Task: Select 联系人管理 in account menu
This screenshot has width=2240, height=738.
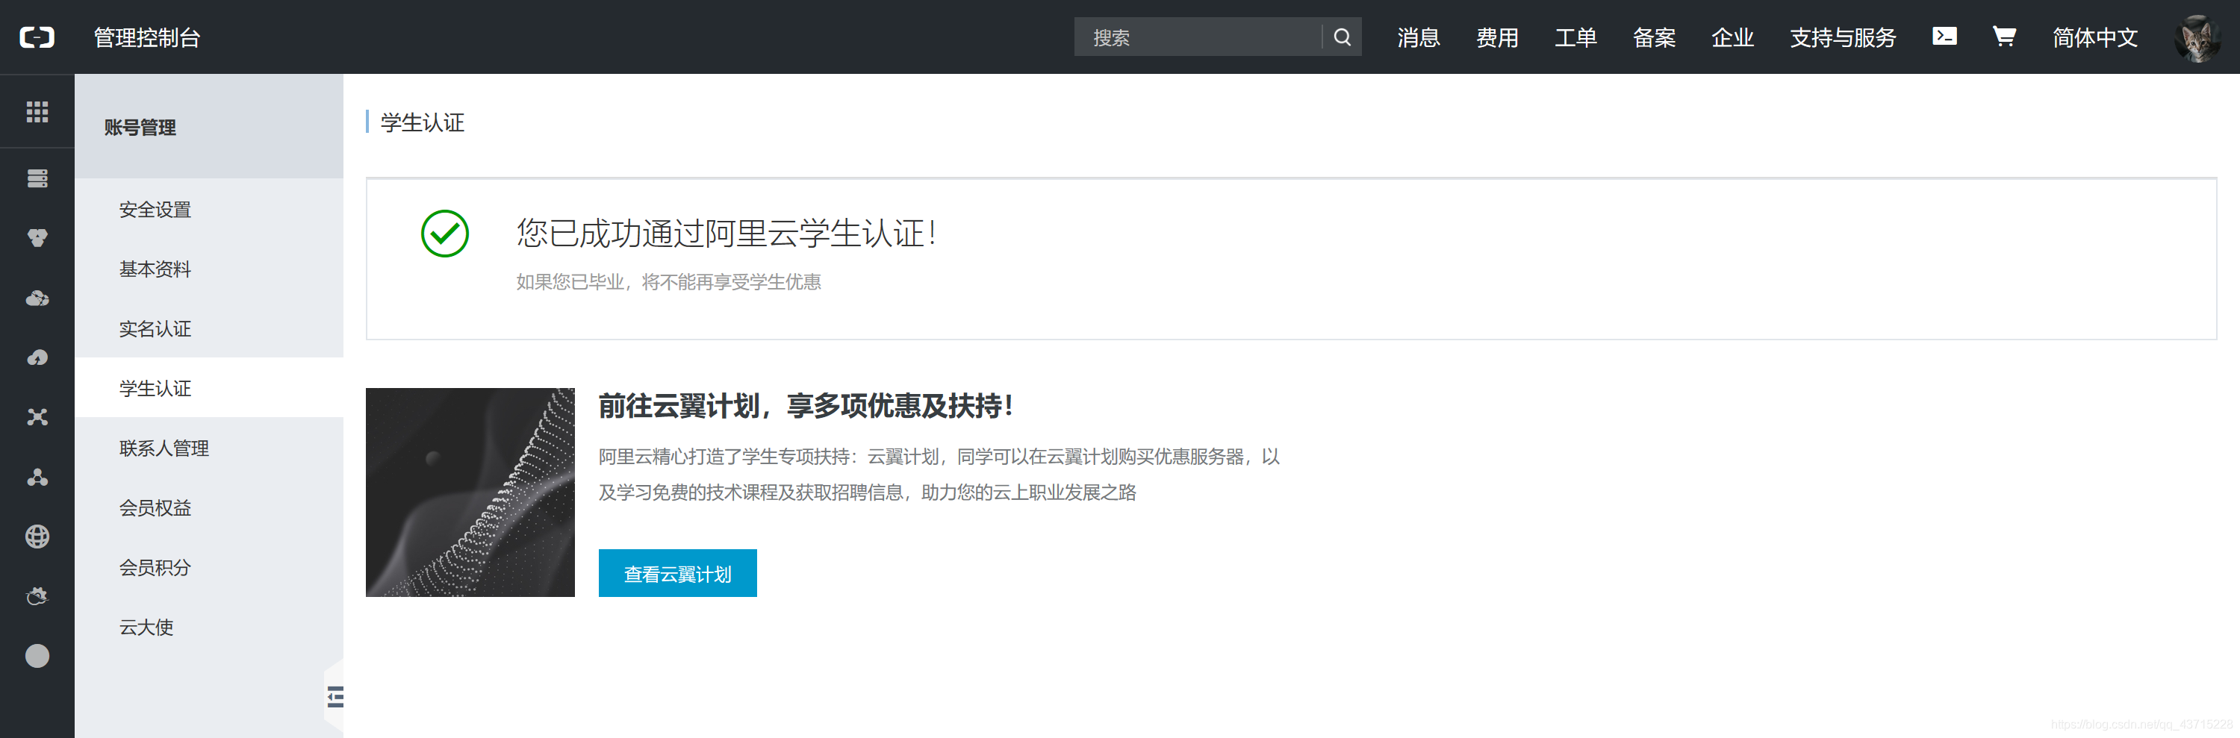Action: coord(209,448)
